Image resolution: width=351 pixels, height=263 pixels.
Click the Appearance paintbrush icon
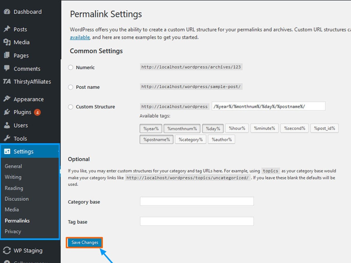point(7,99)
